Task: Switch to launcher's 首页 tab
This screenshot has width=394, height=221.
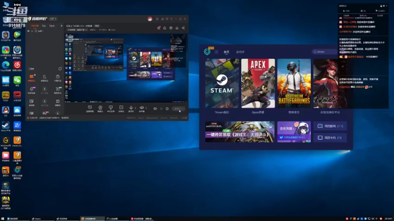Action: (x=227, y=52)
